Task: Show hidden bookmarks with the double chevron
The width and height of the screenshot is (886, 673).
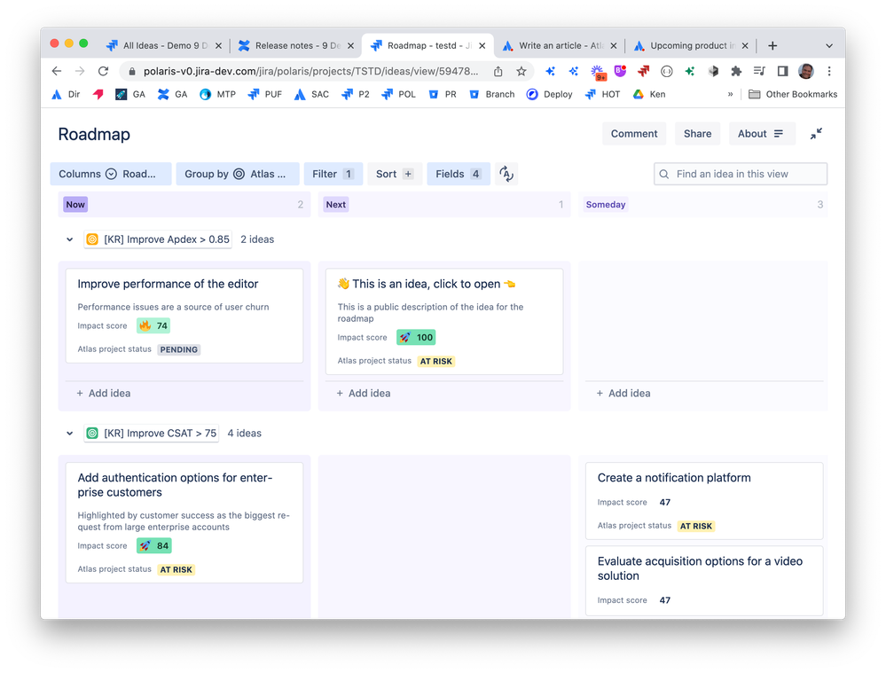Action: point(730,94)
